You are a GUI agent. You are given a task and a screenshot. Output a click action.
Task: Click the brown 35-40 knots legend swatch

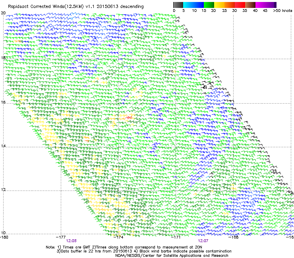click(250, 5)
